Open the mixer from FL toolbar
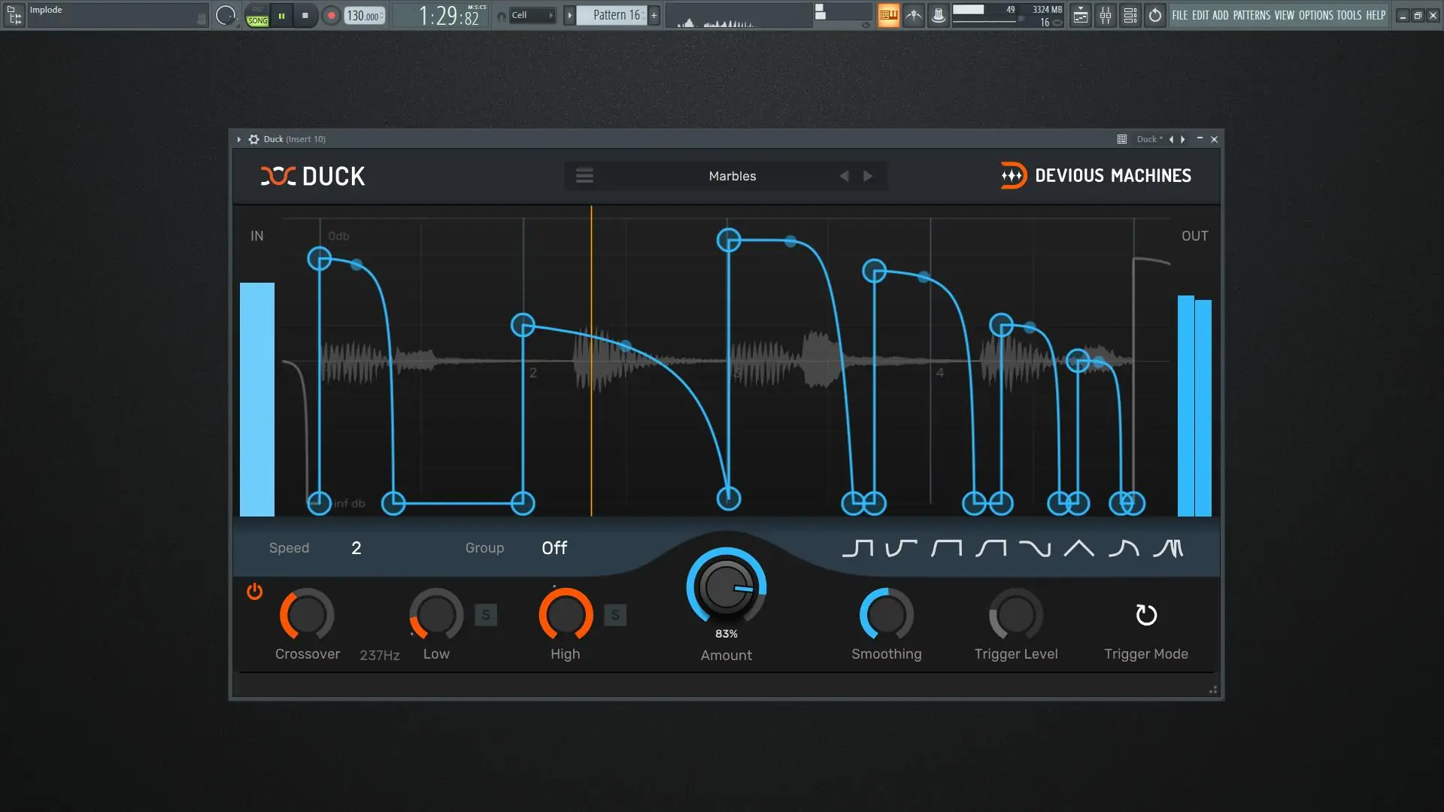Image resolution: width=1444 pixels, height=812 pixels. tap(1105, 15)
